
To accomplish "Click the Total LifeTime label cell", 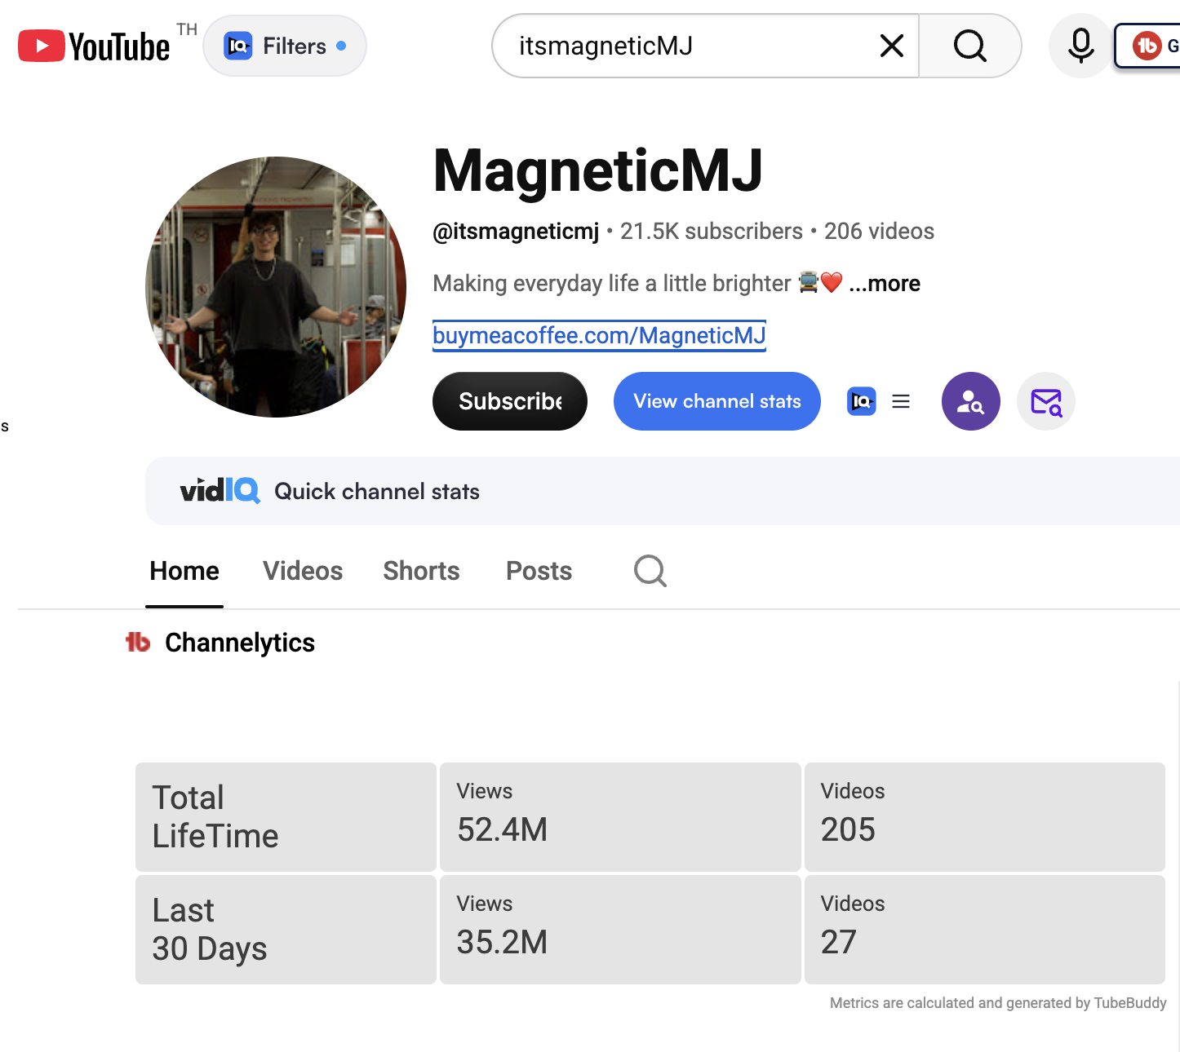I will click(286, 817).
